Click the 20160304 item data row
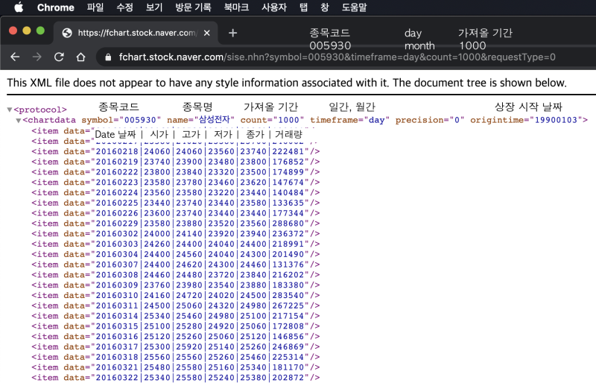Screen dimensions: 596x383 coord(176,254)
